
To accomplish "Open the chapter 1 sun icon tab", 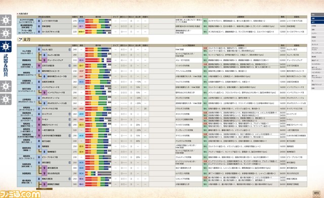I will point(6,20).
